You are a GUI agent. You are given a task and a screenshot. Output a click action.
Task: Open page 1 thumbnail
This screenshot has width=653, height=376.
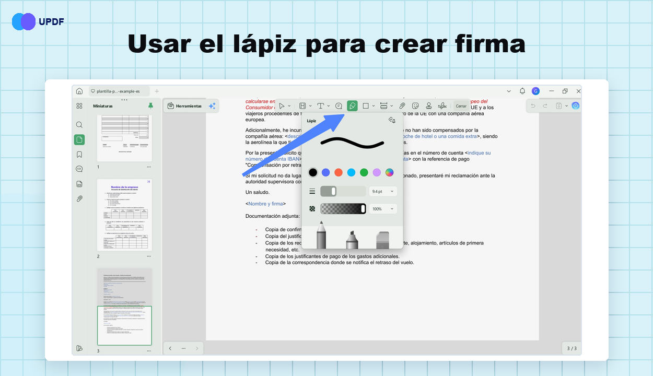click(x=124, y=137)
